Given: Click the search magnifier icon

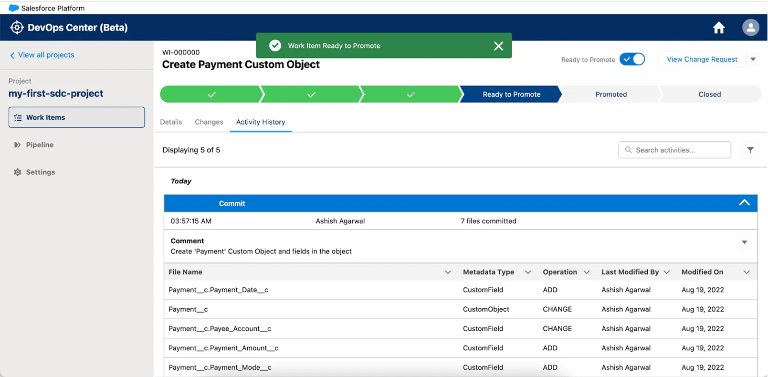Looking at the screenshot, I should (628, 150).
